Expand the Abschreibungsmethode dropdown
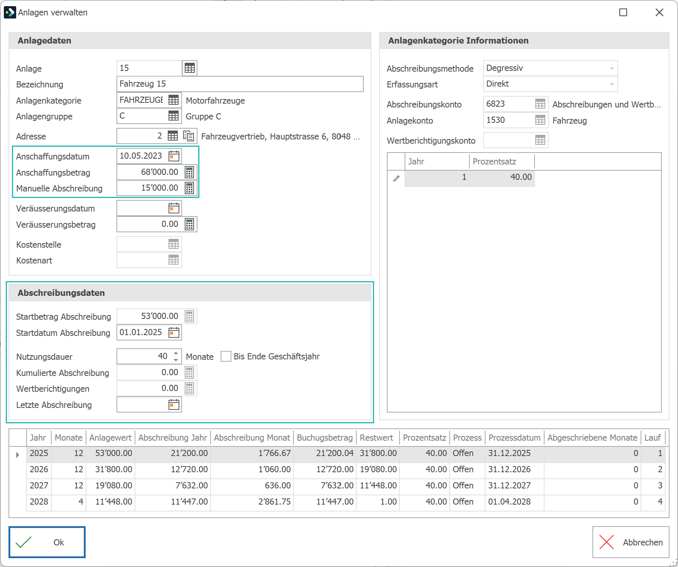This screenshot has height=567, width=678. (612, 69)
